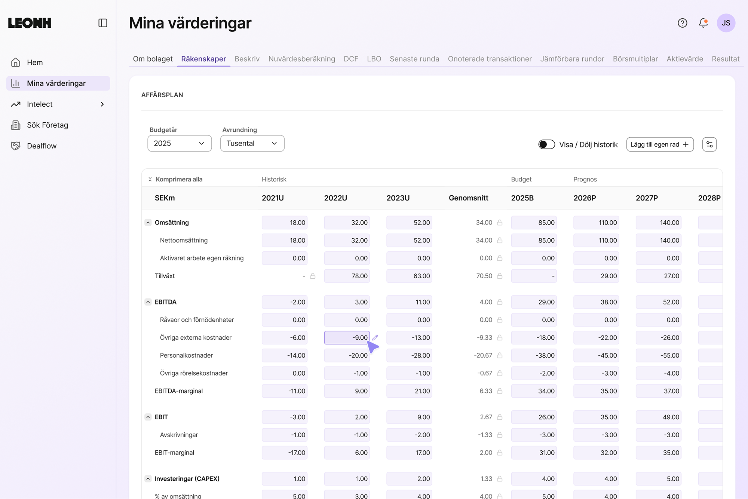Viewport: 748px width, 499px height.
Task: Open the Avrundning Tusental dropdown
Action: [x=252, y=143]
